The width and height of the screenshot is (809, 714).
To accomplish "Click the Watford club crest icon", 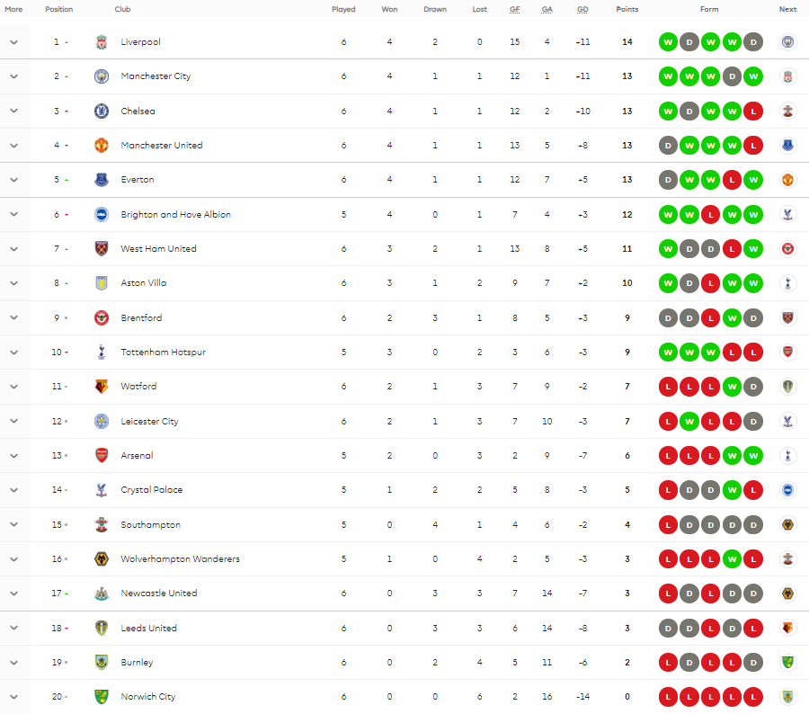I will pos(102,387).
